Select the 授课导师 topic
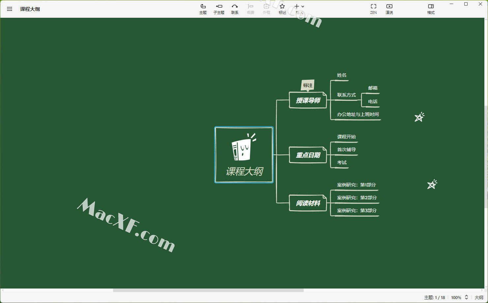Screen dimensions: 488x303 coord(308,100)
